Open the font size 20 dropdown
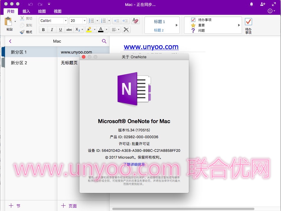Image resolution: width=281 pixels, height=211 pixels. [x=85, y=21]
